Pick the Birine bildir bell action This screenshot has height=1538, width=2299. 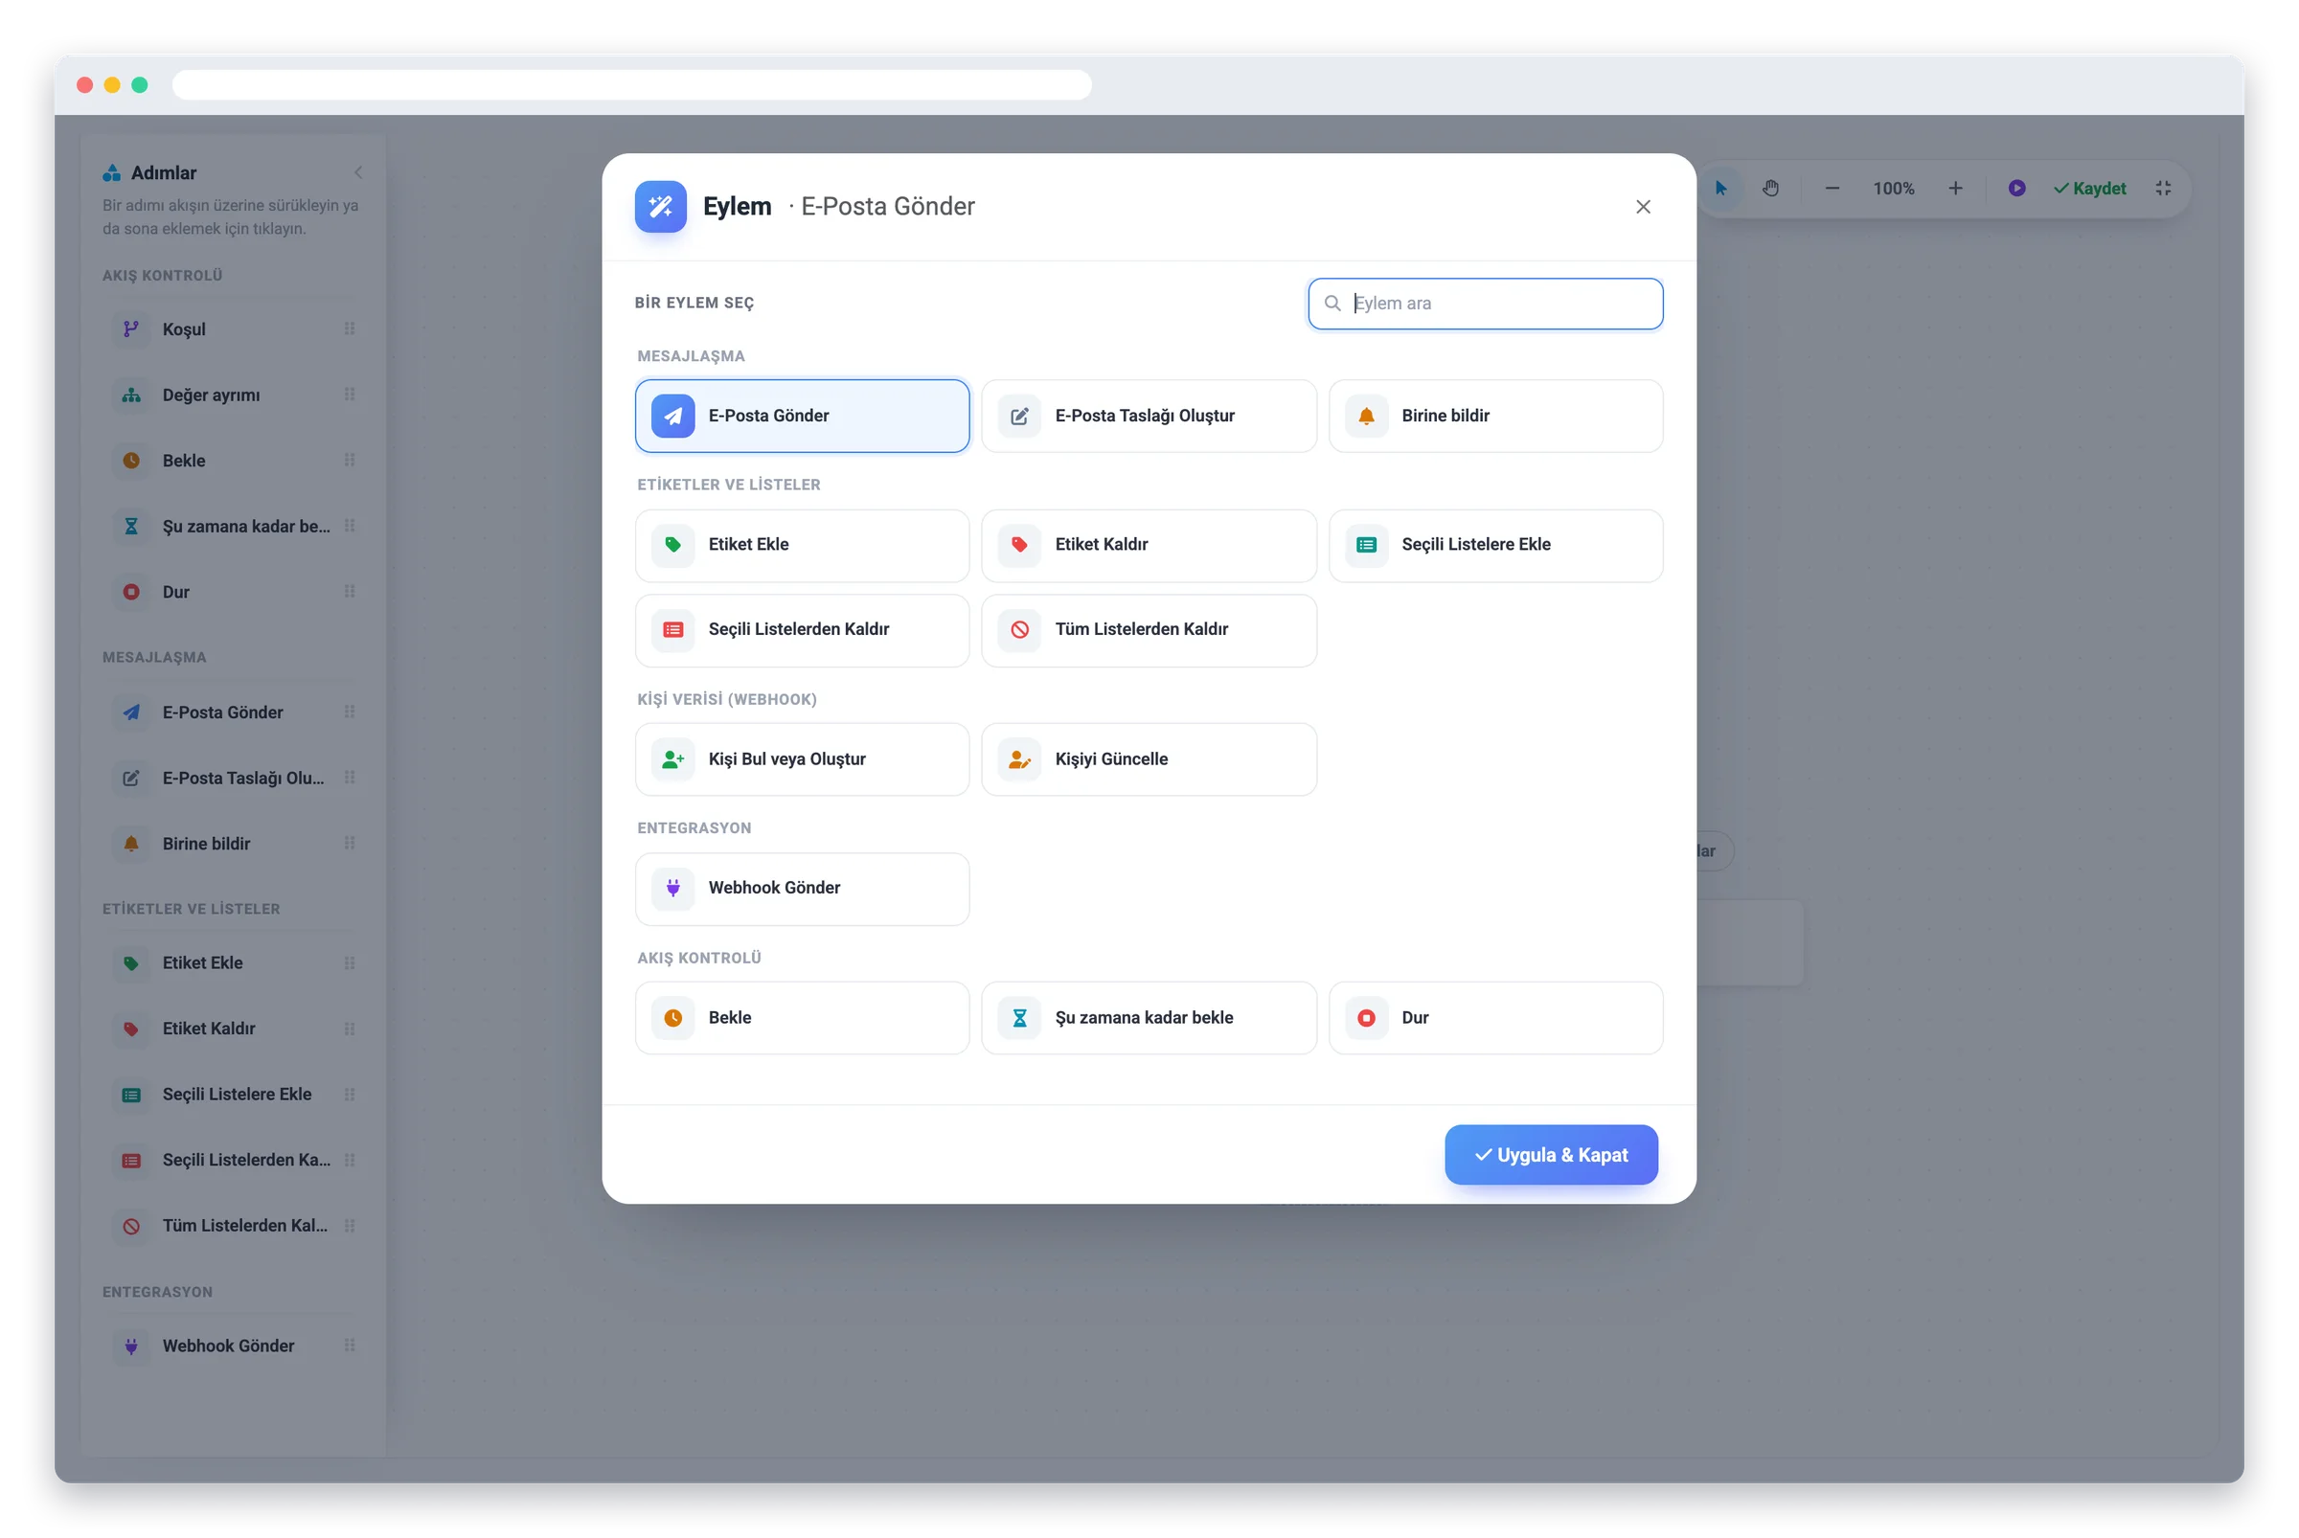tap(1494, 416)
